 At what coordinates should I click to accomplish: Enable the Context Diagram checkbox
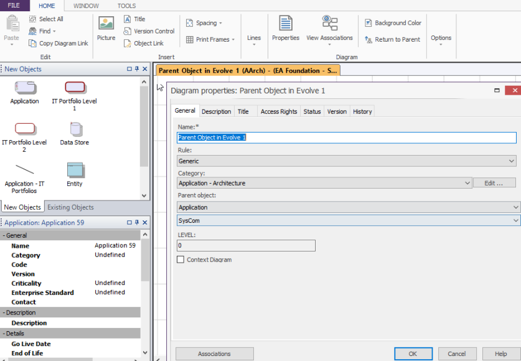(x=181, y=260)
